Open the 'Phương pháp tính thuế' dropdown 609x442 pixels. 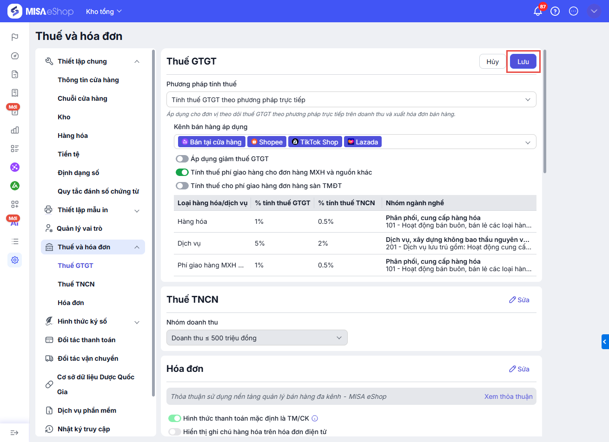coord(351,100)
